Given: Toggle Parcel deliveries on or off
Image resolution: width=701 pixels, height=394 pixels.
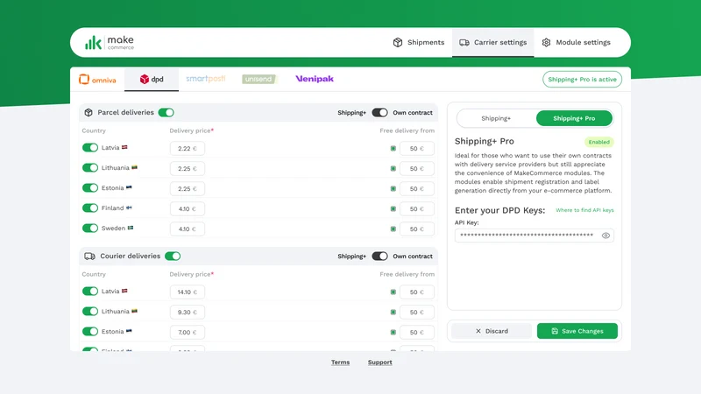Looking at the screenshot, I should (166, 113).
